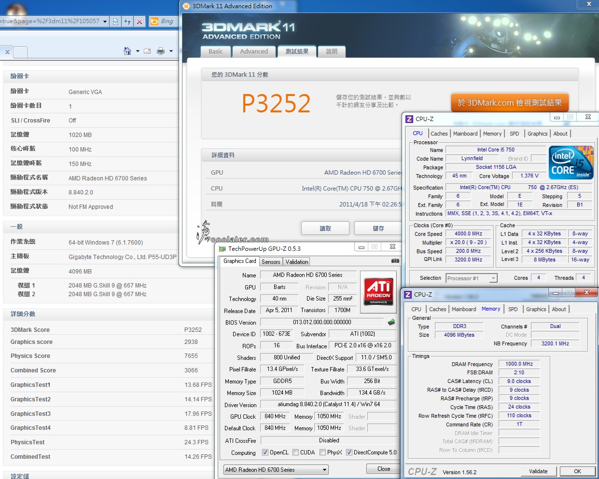
Task: Click the 3200.1 MHz NB Frequency value
Action: tap(555, 344)
